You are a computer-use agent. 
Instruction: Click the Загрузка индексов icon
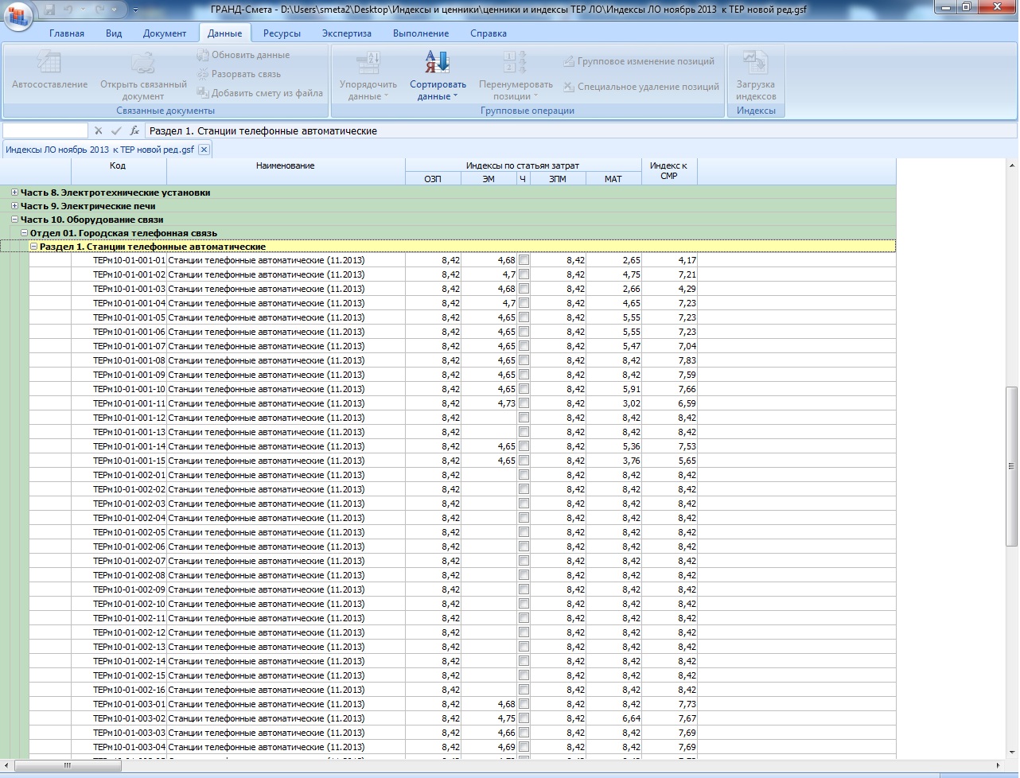[x=755, y=63]
